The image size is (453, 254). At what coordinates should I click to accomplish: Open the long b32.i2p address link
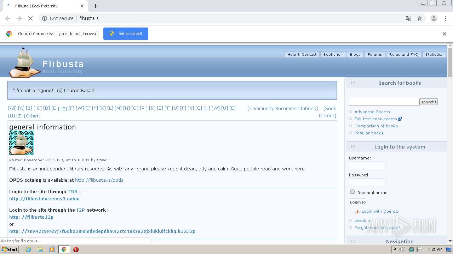point(102,231)
